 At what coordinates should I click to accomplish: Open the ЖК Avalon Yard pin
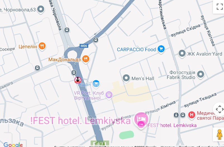[x=182, y=53]
